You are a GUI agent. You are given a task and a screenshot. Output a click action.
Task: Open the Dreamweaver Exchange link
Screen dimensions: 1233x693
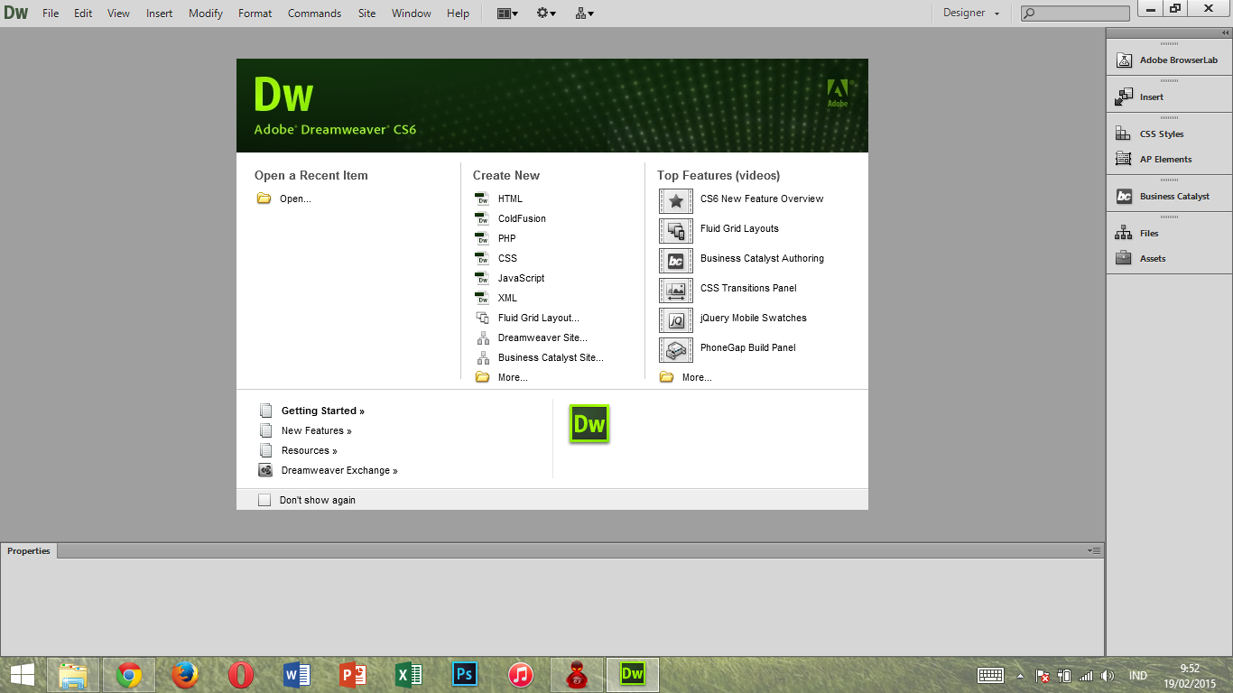339,470
